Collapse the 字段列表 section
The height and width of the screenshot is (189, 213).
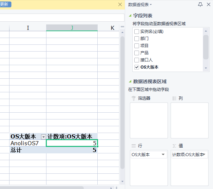pos(130,16)
